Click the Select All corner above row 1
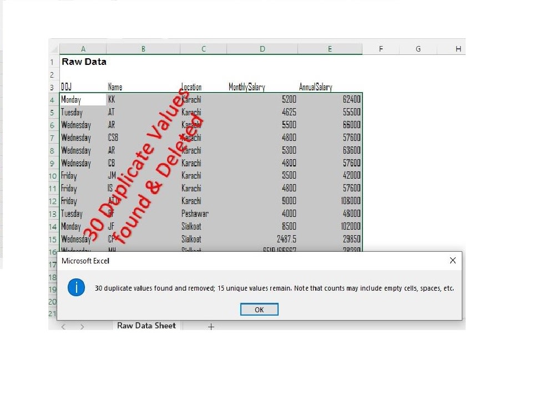The image size is (555, 416). [x=54, y=49]
